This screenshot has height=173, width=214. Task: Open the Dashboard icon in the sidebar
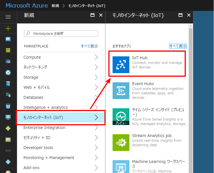pos(8,39)
